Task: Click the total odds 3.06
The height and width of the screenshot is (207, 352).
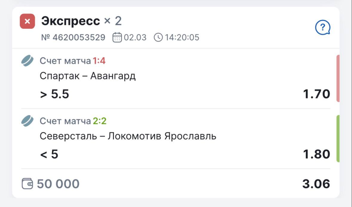Action: coord(316,184)
